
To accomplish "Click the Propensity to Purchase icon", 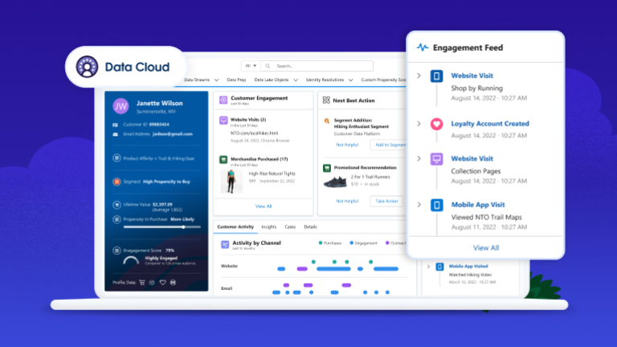I will (116, 219).
